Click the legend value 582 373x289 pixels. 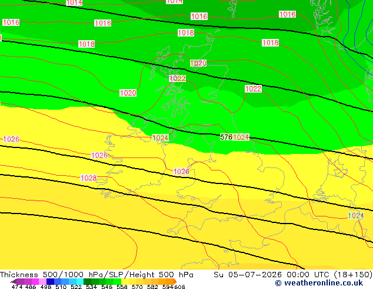coord(152,287)
